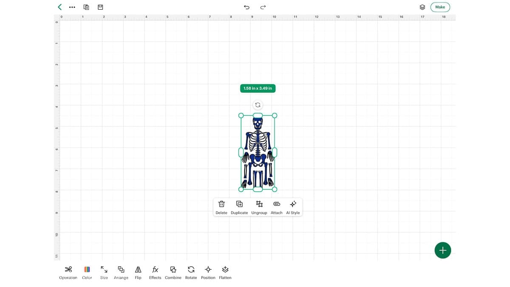
Task: Duplicate the selected skeleton
Action: tap(239, 207)
